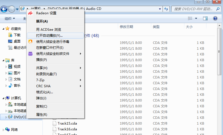Collapse the 计算机 tree node

pyautogui.click(x=3, y=98)
